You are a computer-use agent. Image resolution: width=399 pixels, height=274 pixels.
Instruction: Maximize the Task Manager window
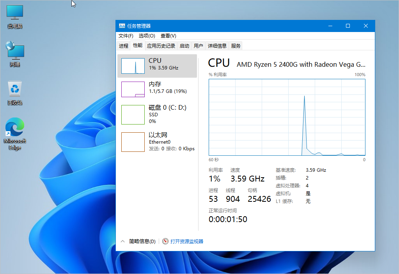click(348, 26)
